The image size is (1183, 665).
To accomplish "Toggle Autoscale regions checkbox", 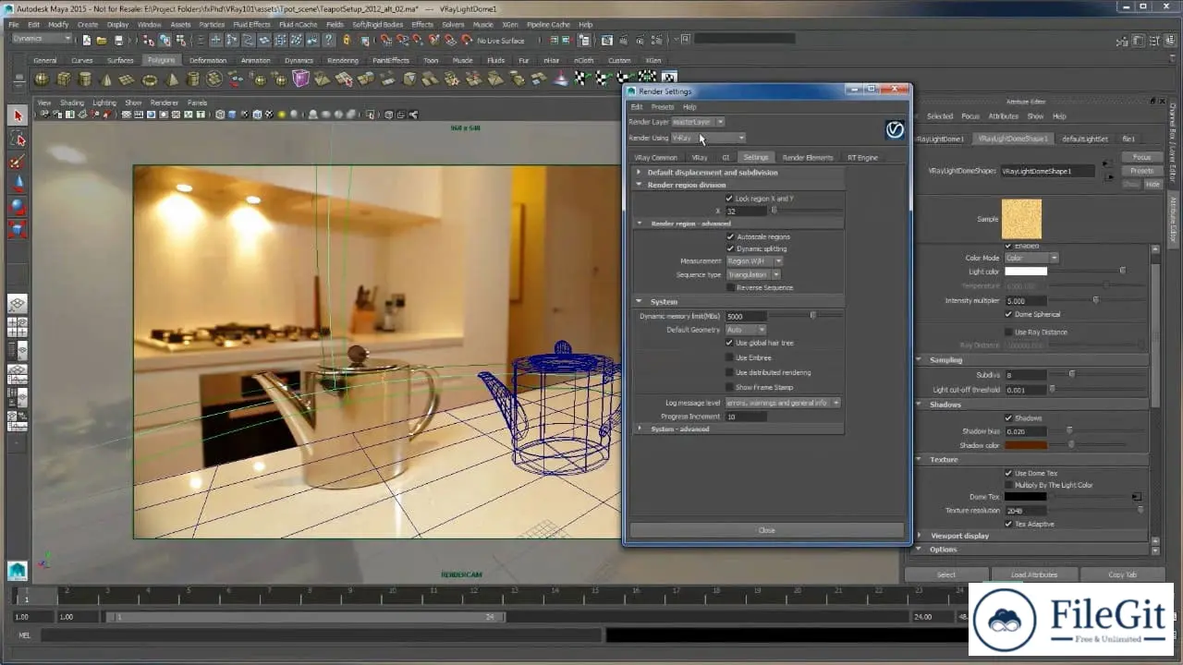I will click(x=730, y=236).
